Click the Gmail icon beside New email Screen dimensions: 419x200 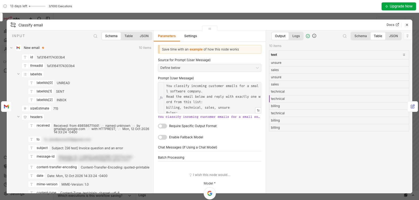click(x=18, y=48)
